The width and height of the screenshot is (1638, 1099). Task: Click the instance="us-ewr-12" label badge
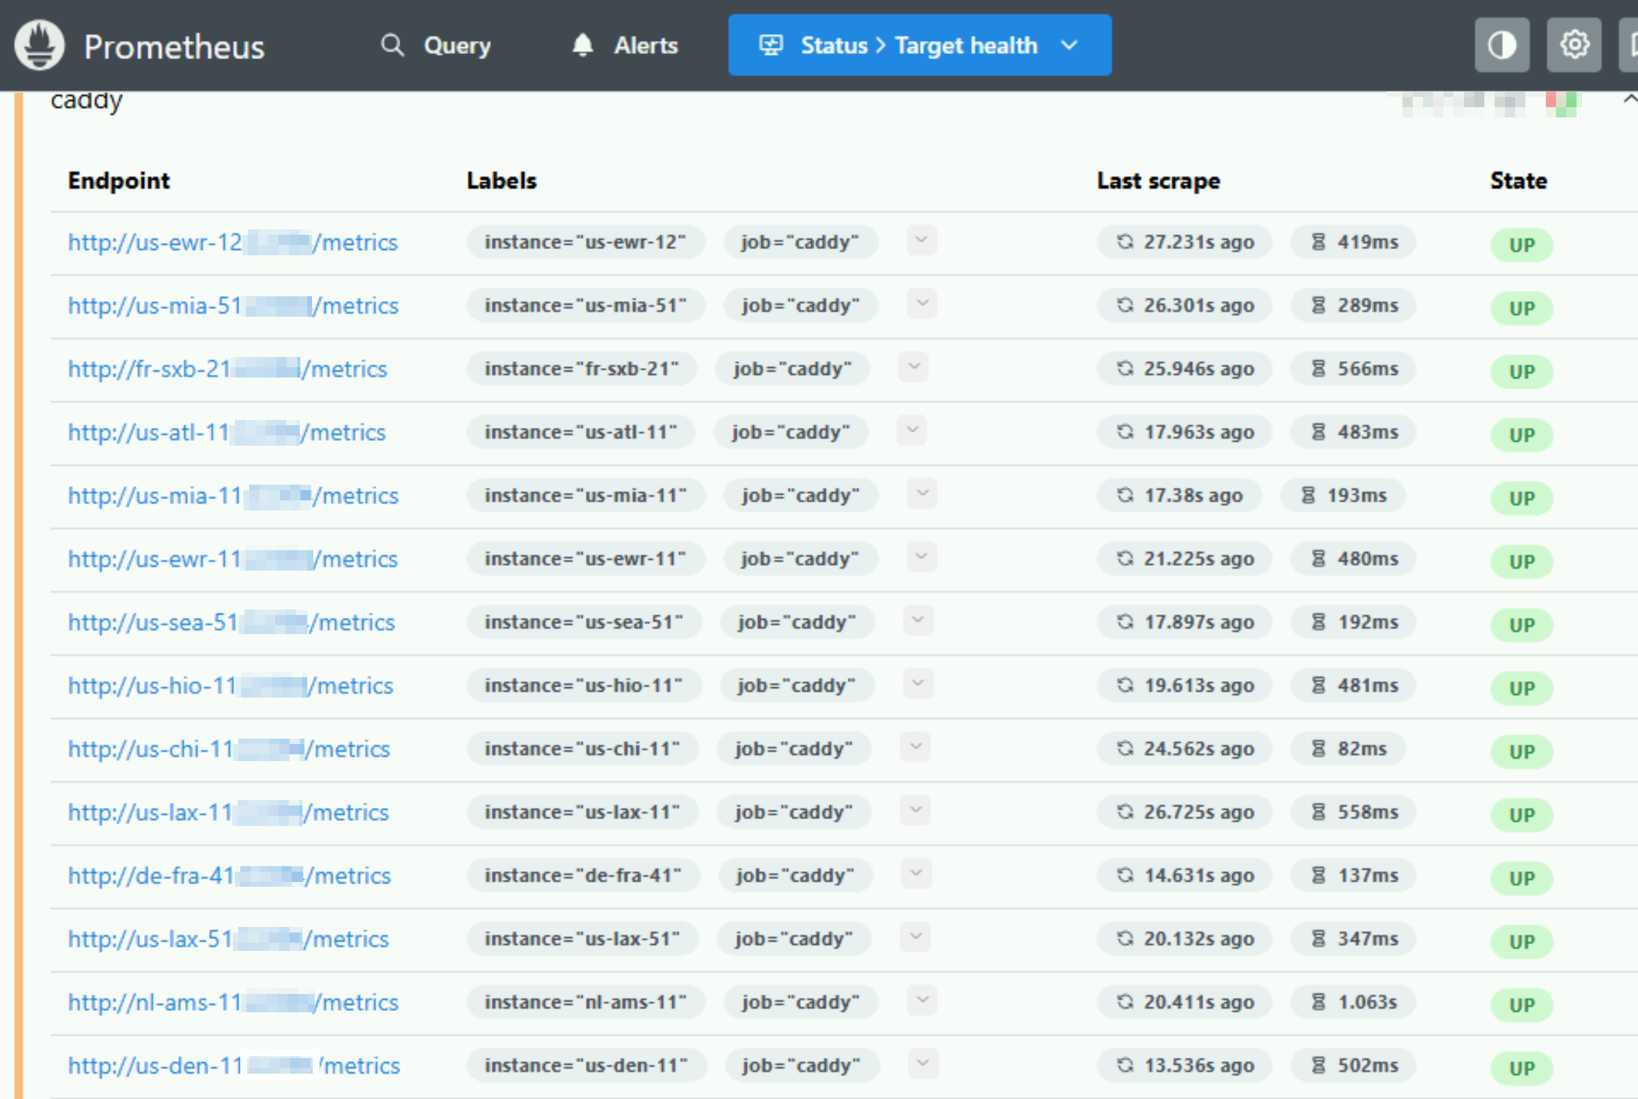(586, 242)
